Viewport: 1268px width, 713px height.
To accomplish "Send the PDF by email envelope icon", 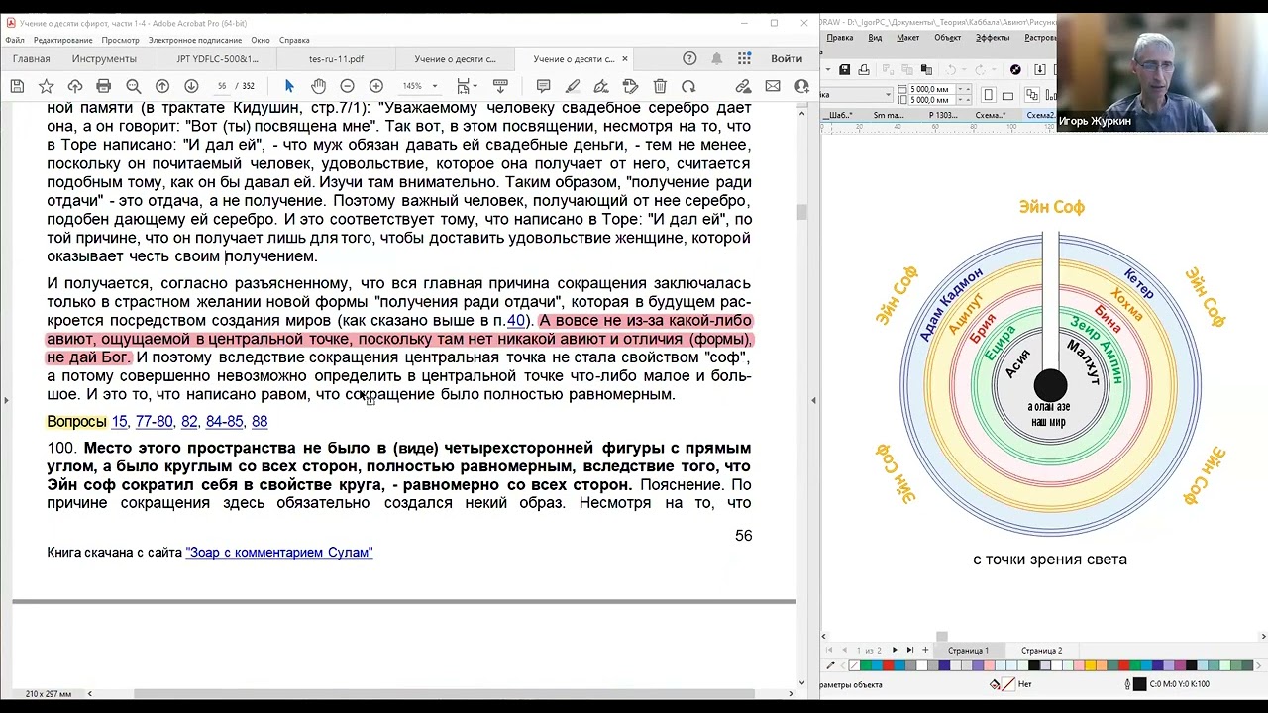I will 773,86.
